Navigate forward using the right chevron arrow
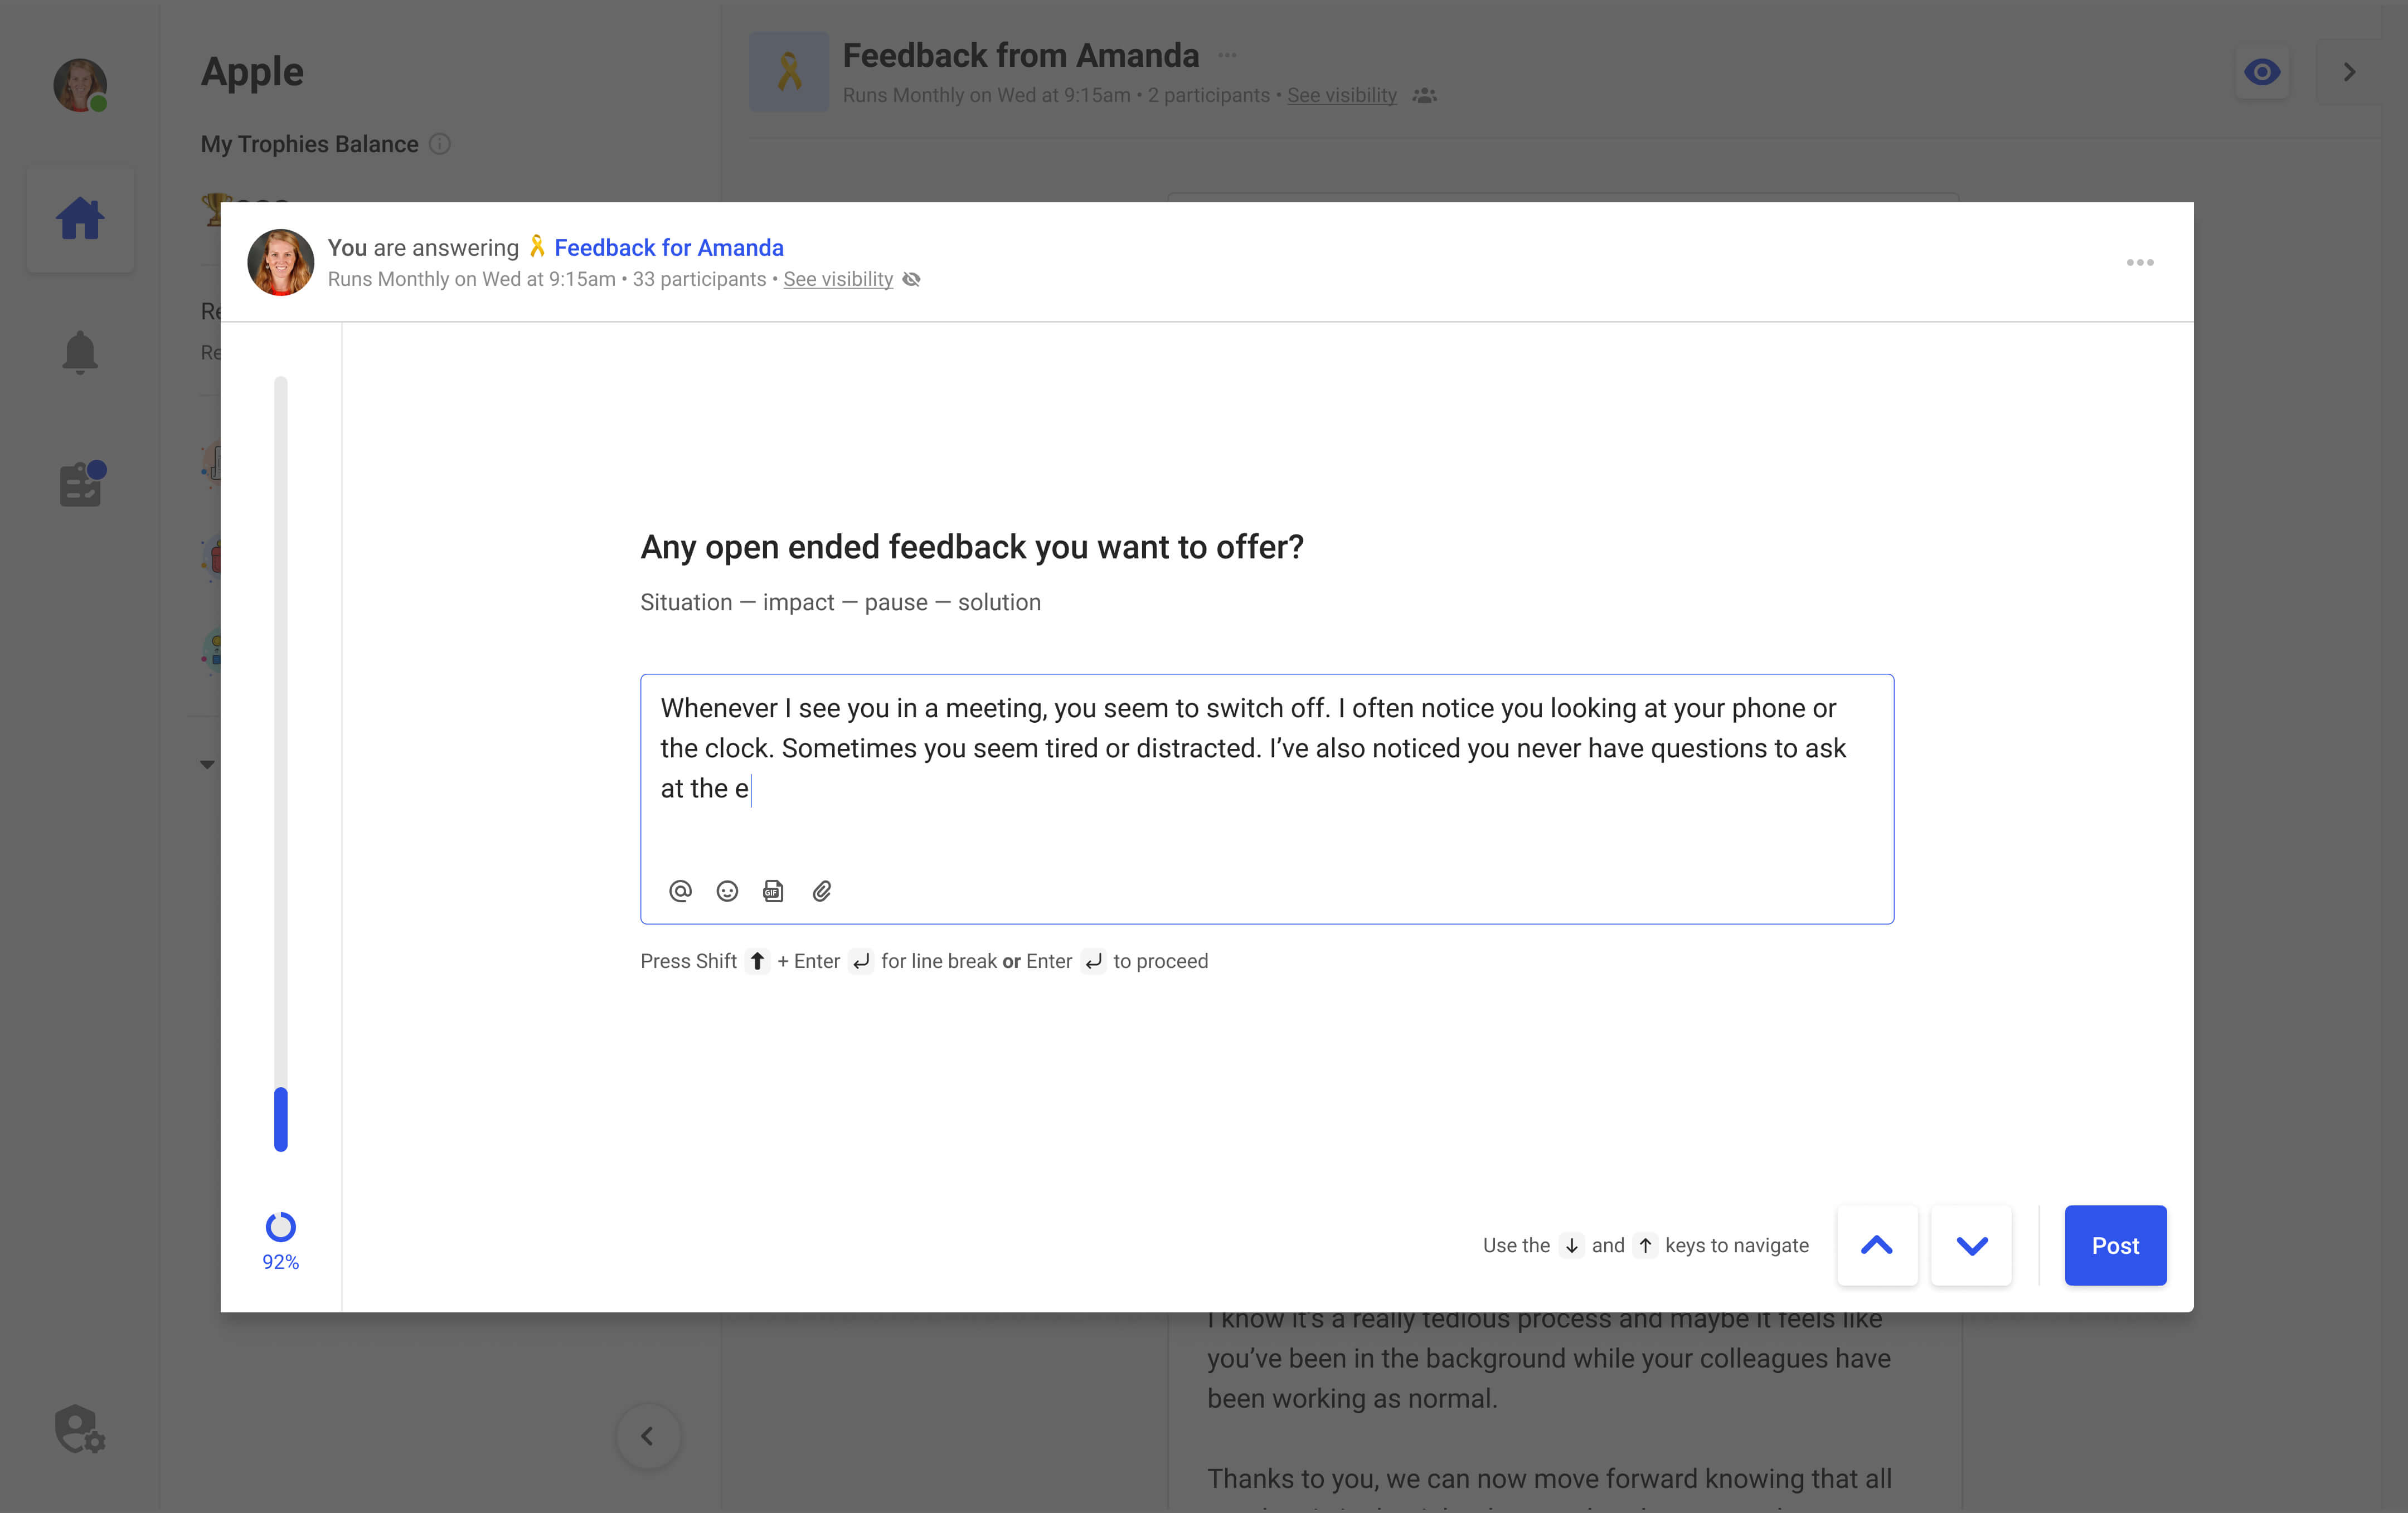Viewport: 2408px width, 1513px height. point(2349,71)
